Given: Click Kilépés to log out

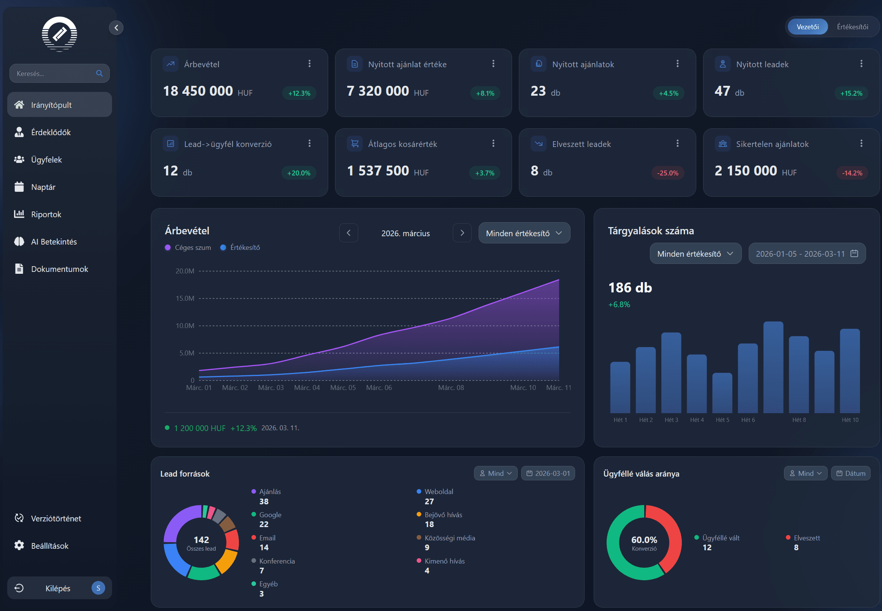Looking at the screenshot, I should click(x=59, y=588).
